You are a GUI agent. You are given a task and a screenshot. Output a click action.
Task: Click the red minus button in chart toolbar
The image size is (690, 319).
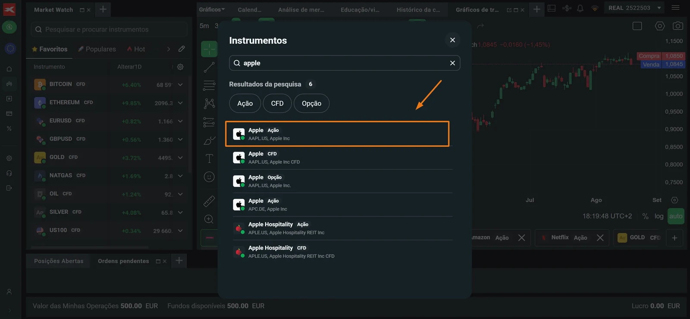[x=209, y=238]
